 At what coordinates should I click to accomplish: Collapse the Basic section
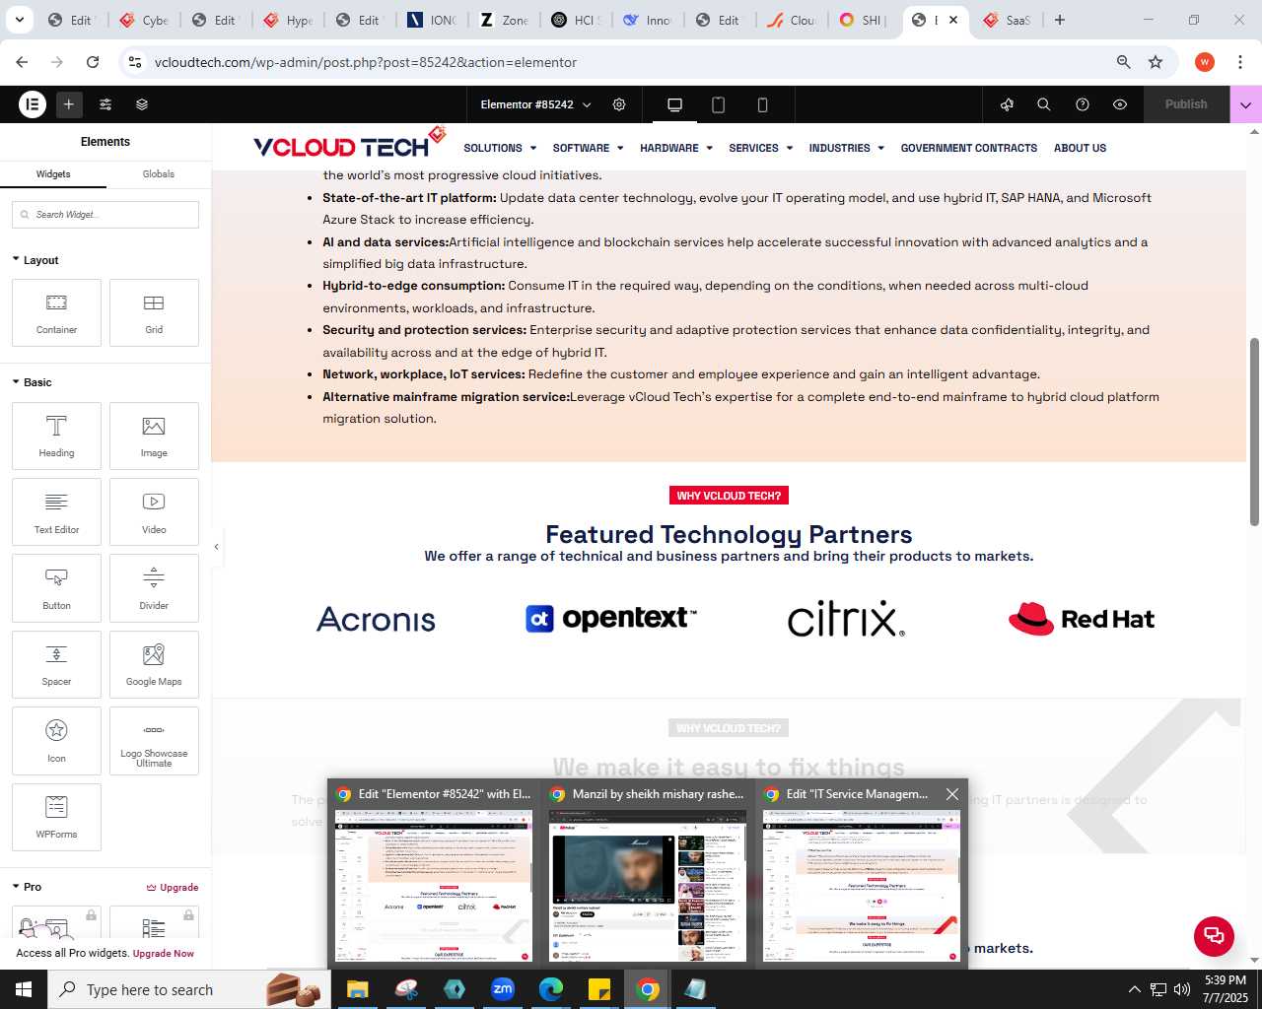coord(33,382)
